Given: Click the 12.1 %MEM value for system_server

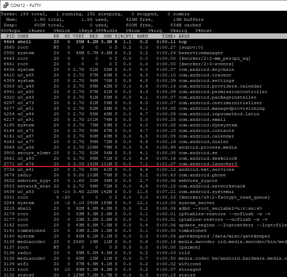Looking at the screenshot, I should (x=142, y=203).
